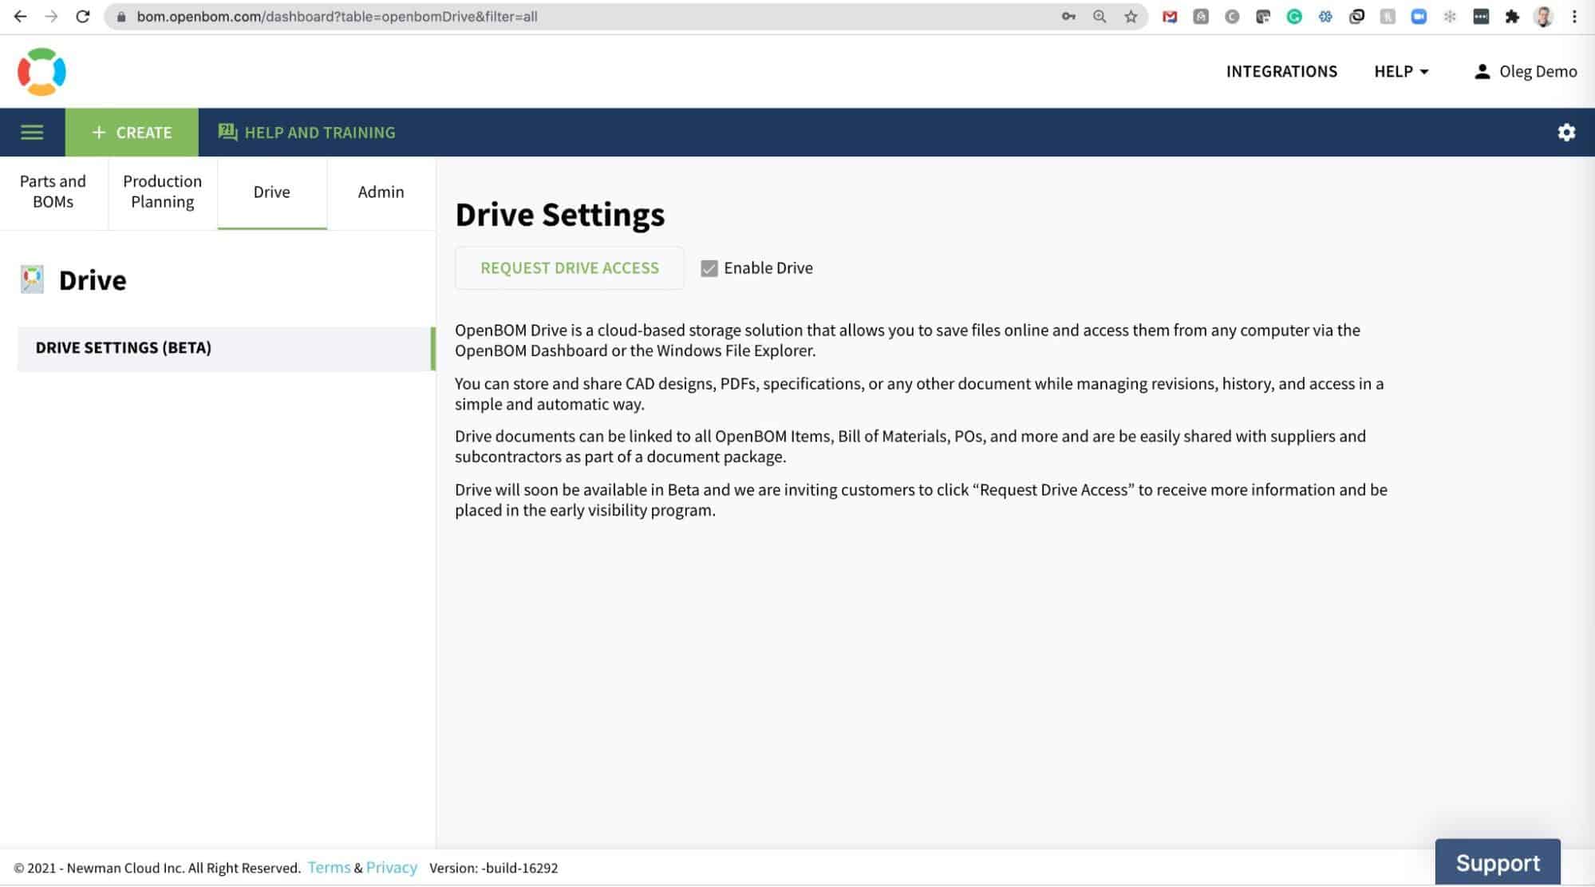Open the hamburger navigation menu

pyautogui.click(x=32, y=133)
